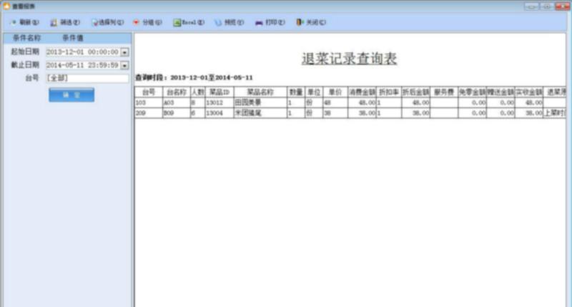Click the 人数 cell in row 103
572x307 pixels.
198,102
